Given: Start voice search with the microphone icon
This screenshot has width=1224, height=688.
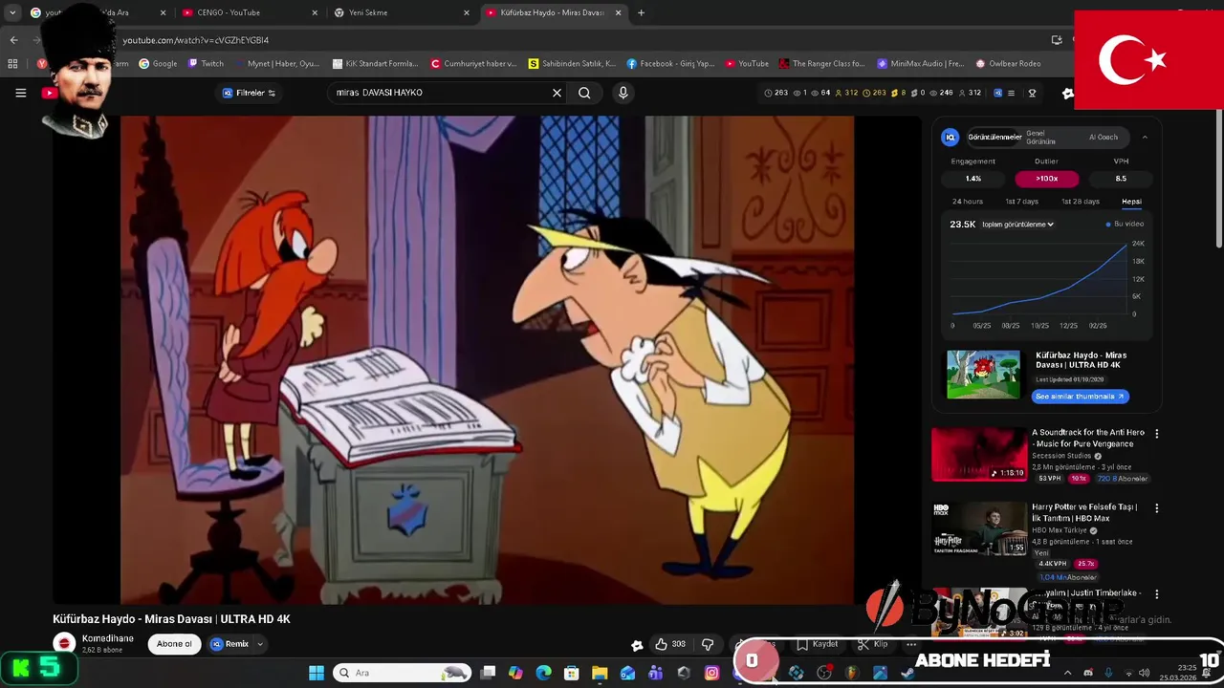Looking at the screenshot, I should point(623,93).
